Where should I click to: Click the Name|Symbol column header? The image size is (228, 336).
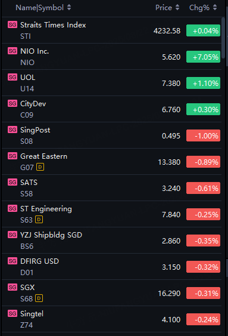[x=39, y=8]
